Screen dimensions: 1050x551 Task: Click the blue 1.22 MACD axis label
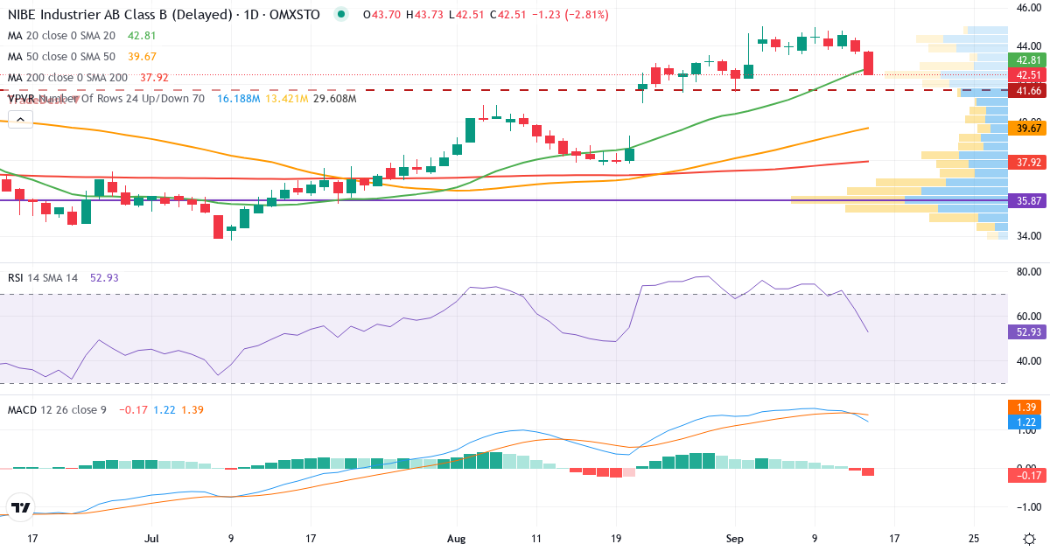coord(1023,422)
